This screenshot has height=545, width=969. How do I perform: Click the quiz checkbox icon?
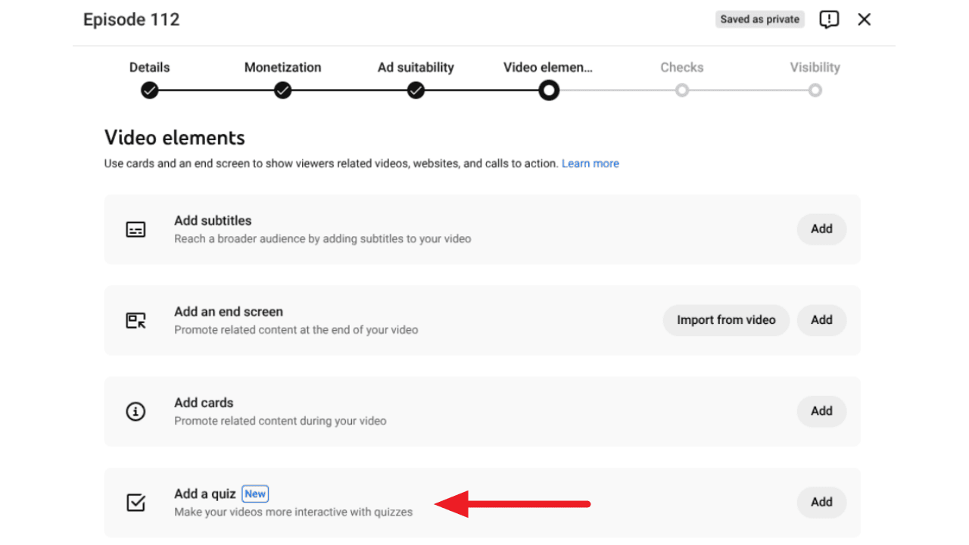[x=136, y=503]
